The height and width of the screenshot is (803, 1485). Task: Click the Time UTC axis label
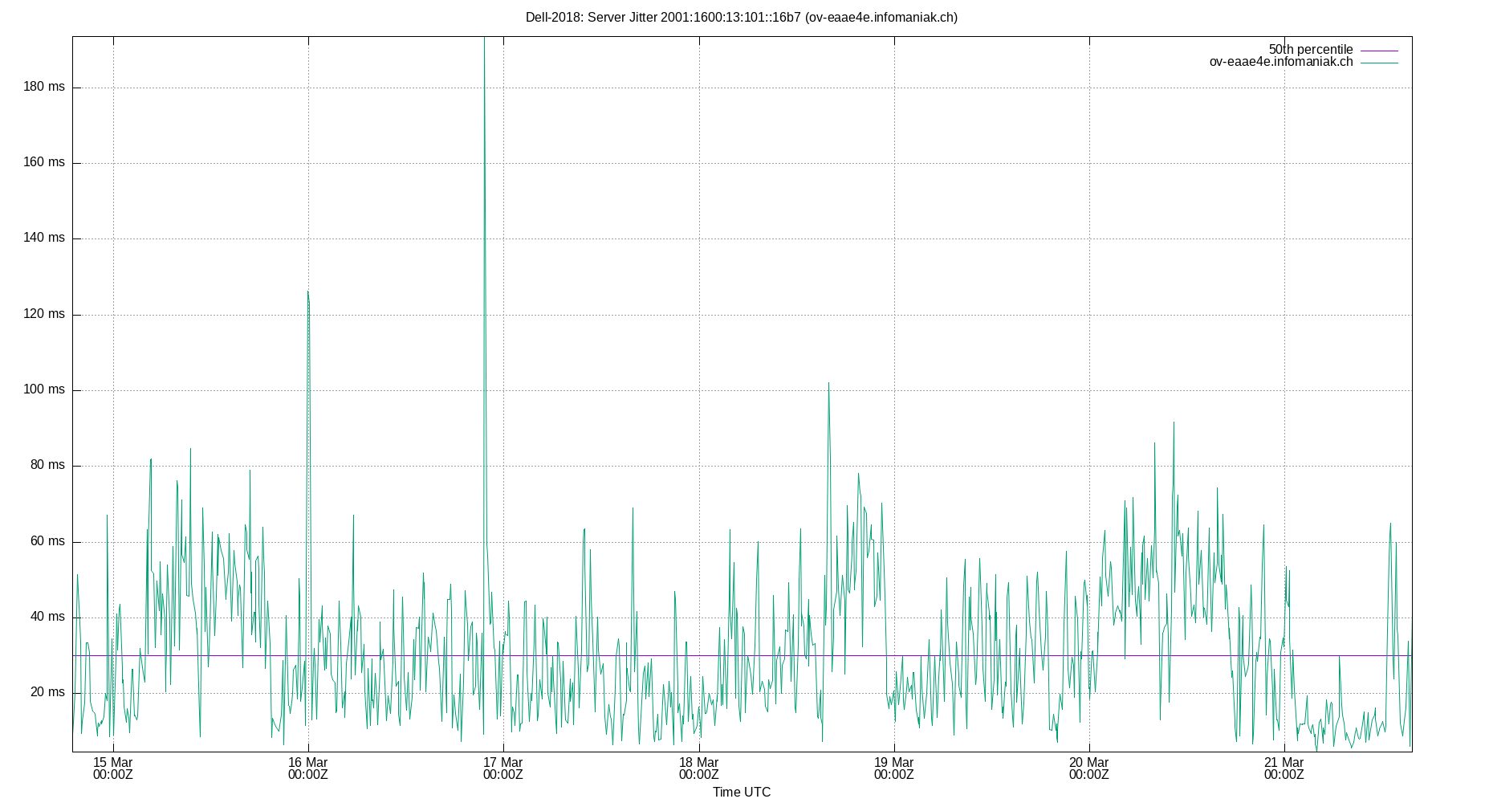pyautogui.click(x=741, y=792)
